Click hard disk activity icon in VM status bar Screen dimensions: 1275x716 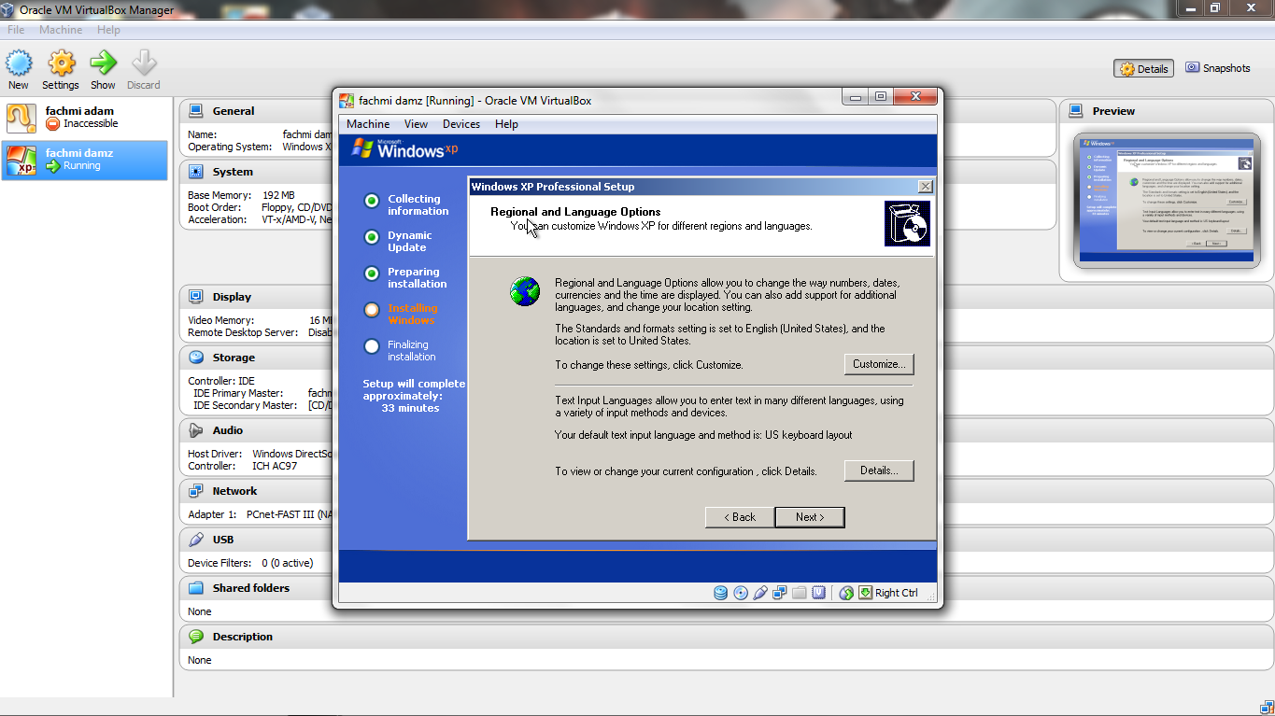[720, 593]
